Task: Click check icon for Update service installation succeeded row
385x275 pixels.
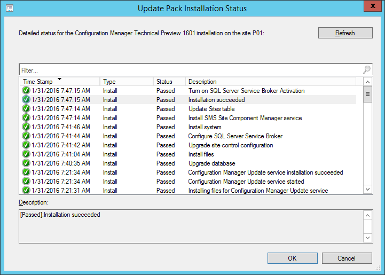Action: click(26, 172)
